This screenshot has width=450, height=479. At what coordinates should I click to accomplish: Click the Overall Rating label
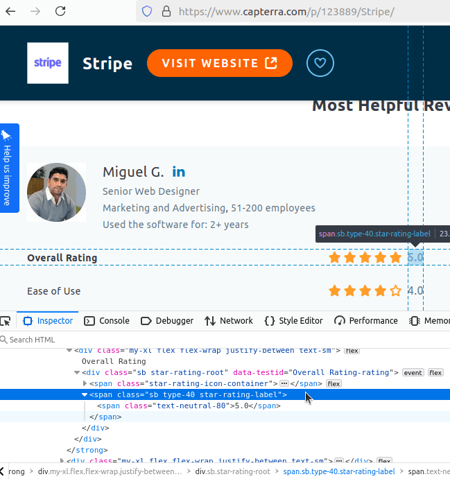point(62,258)
